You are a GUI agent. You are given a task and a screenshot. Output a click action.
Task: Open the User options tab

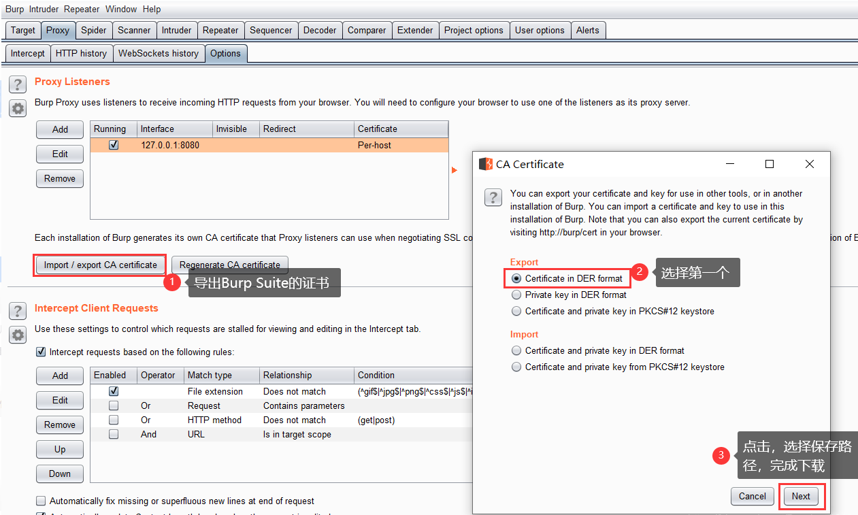(x=540, y=30)
